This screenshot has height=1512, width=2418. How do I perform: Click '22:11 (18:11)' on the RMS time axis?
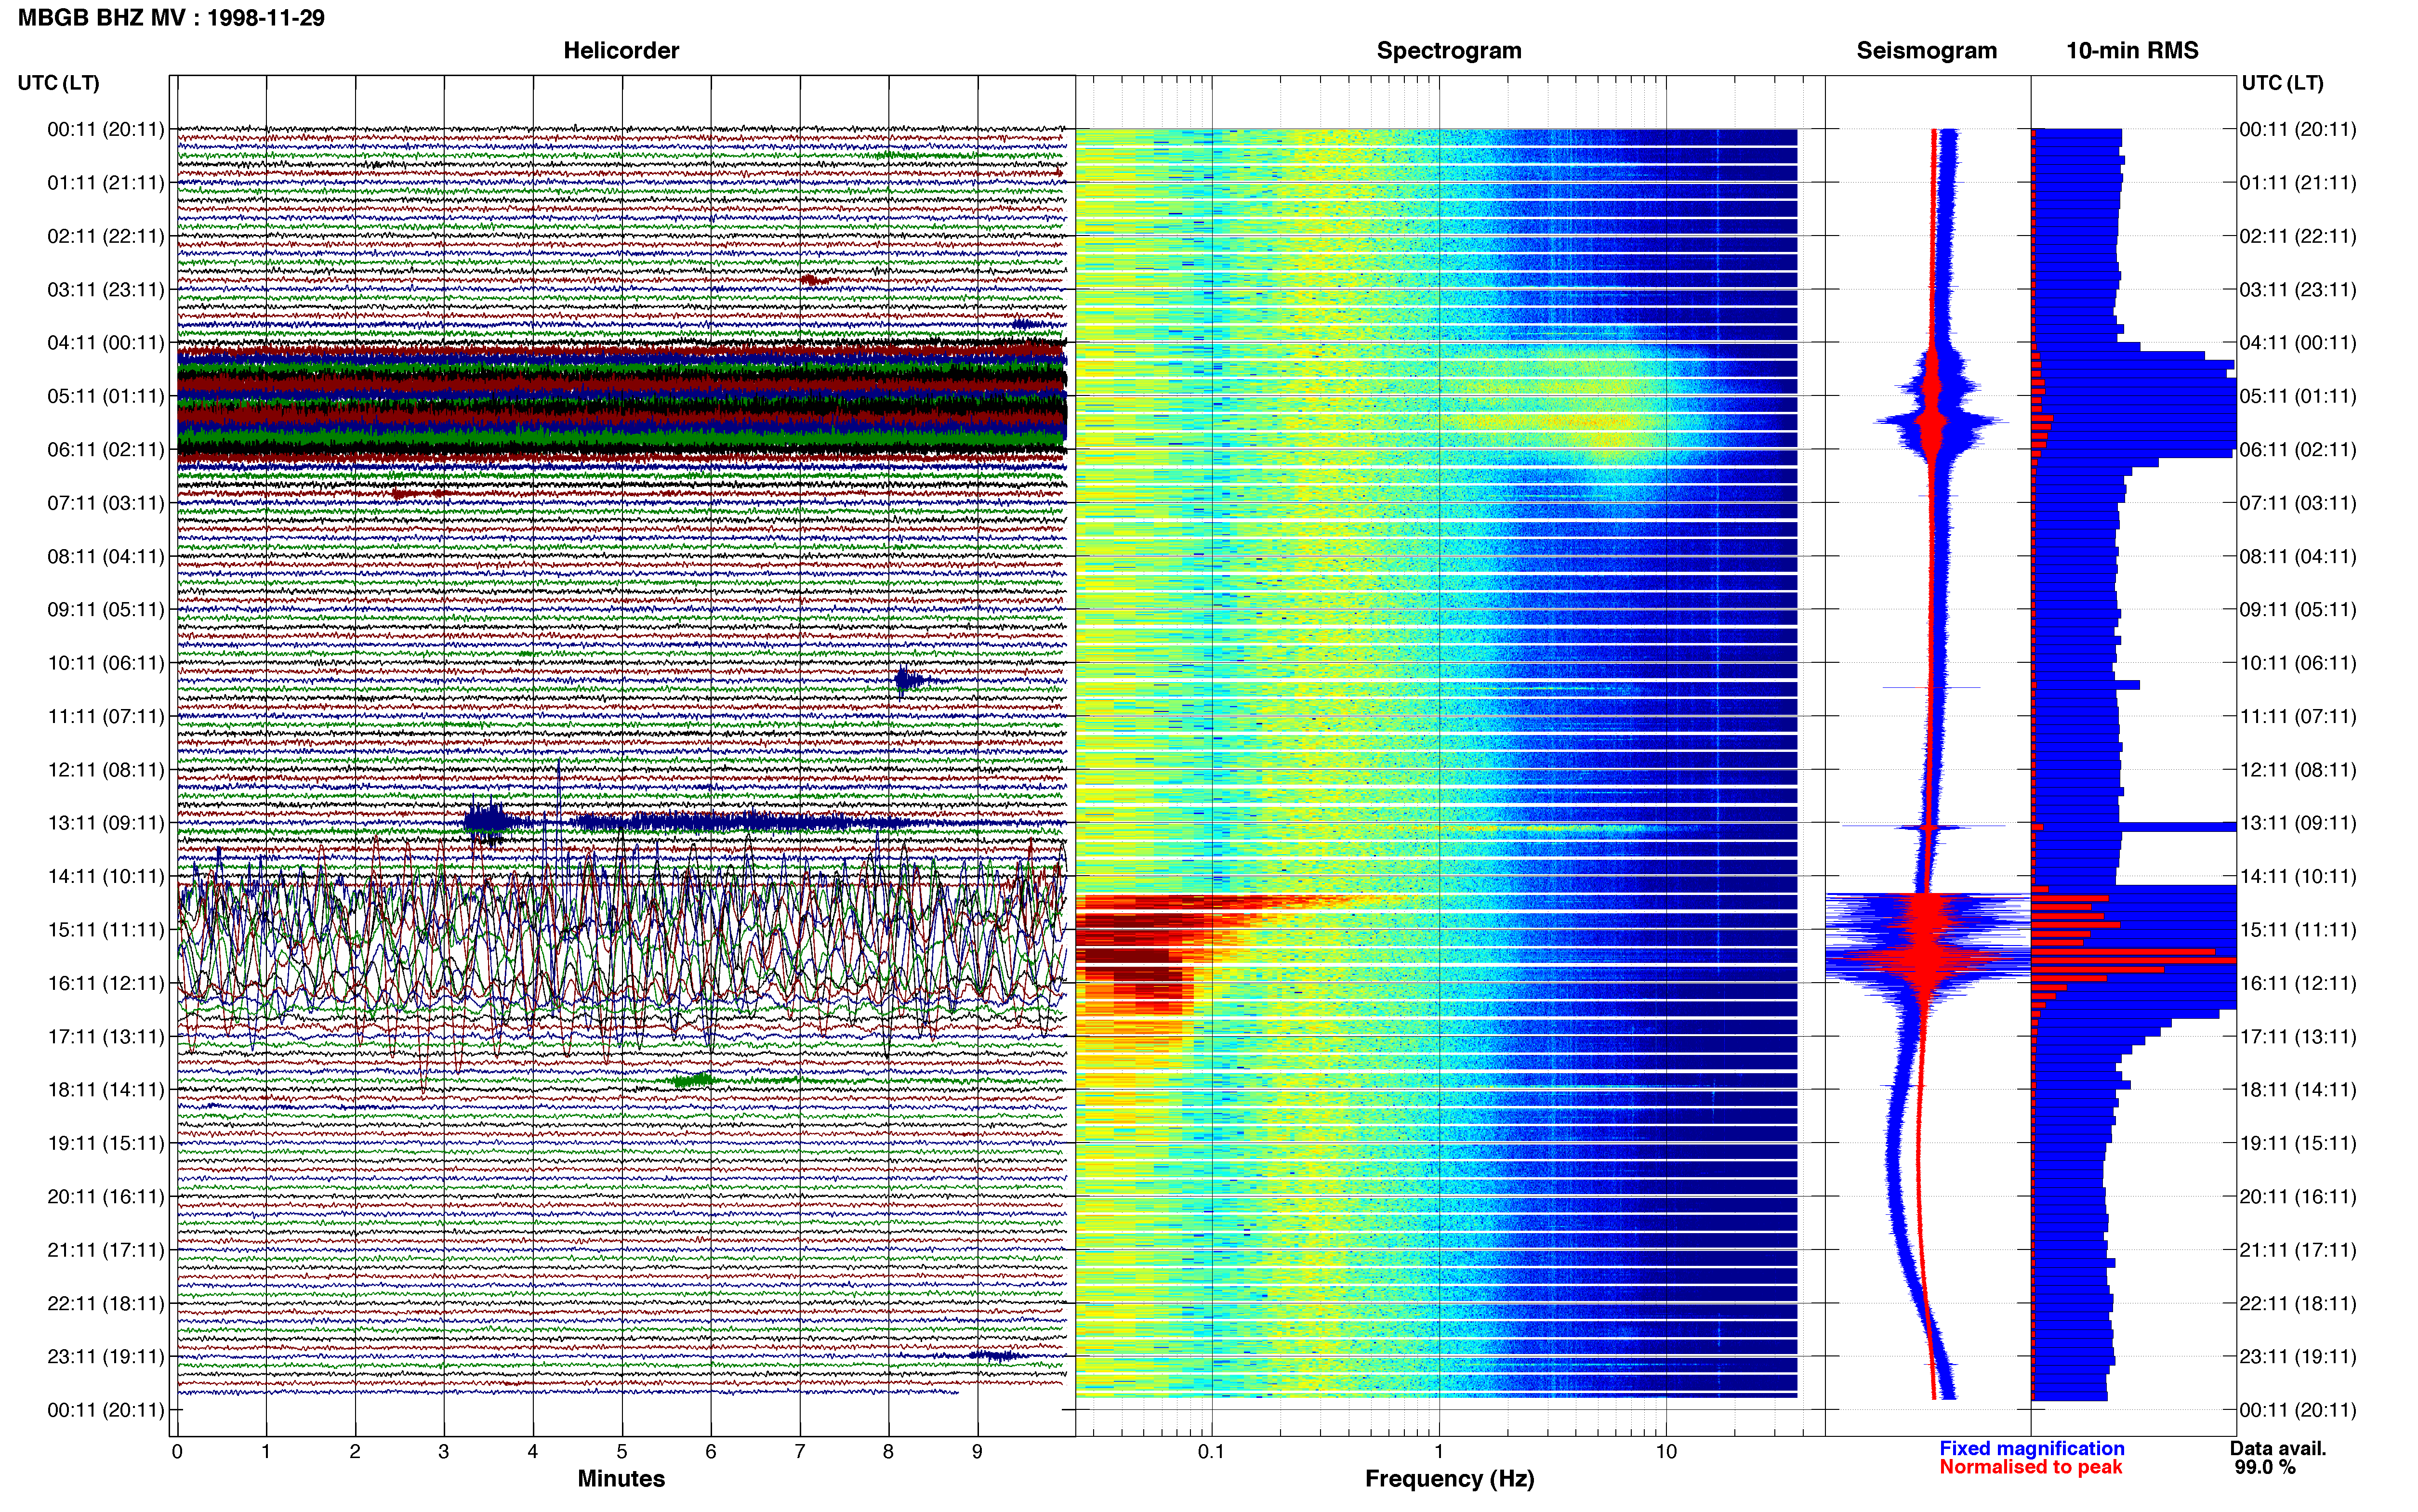coord(2298,1303)
